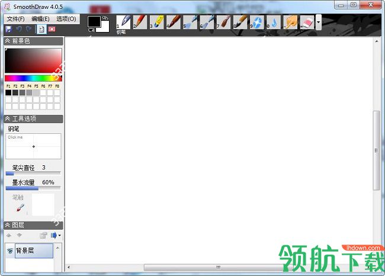This screenshot has width=385, height=276.
Task: Collapse the 工具选项 panel
Action: 7,119
